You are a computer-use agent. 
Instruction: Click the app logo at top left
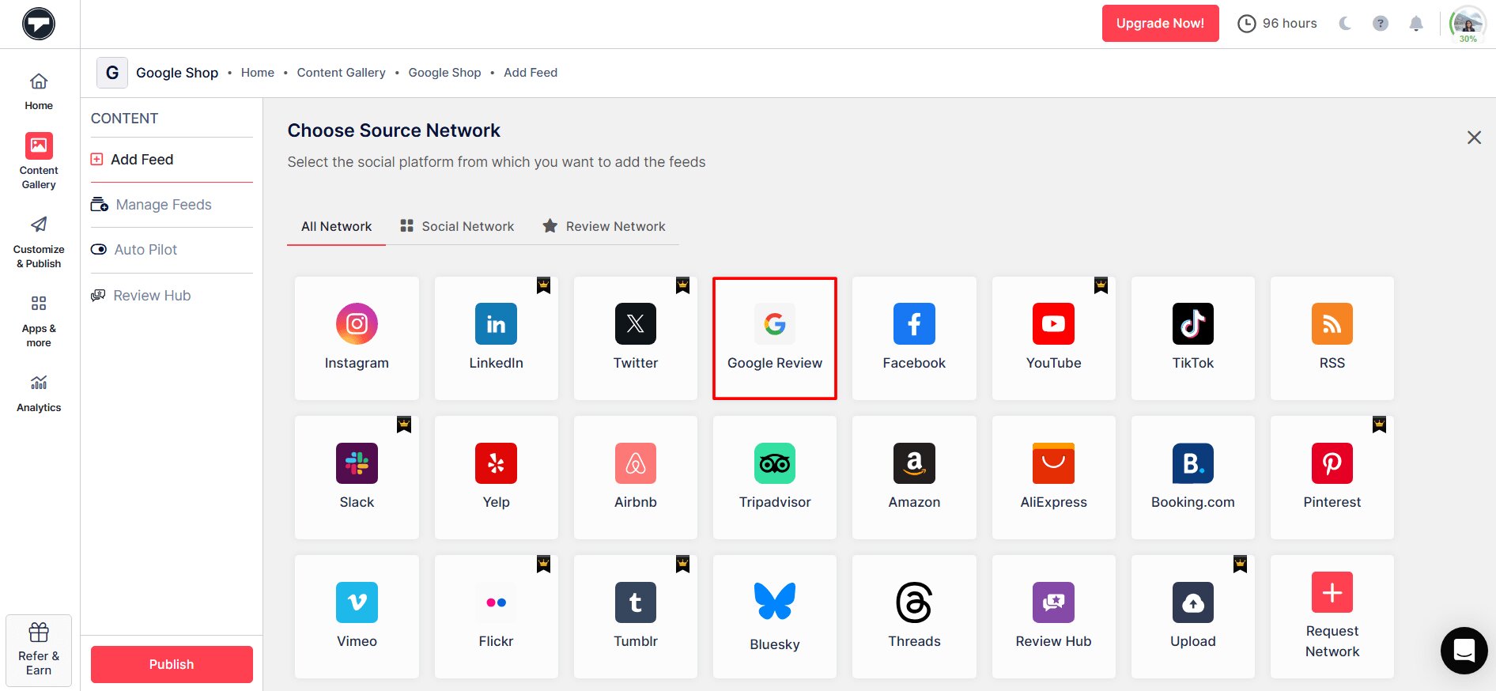(x=39, y=24)
